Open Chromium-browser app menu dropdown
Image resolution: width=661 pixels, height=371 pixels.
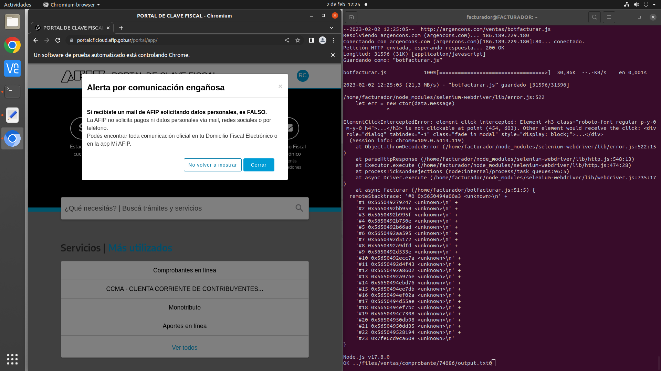[72, 4]
